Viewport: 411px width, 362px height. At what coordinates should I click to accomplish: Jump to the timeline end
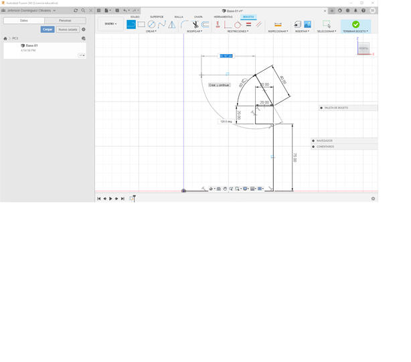pyautogui.click(x=122, y=199)
